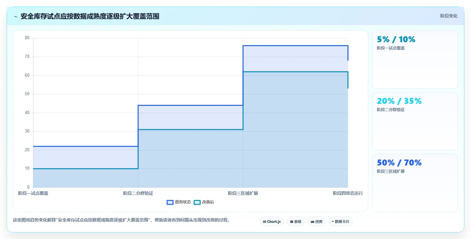
Task: Open the 20% / 35% 阶段二分群验证 card
Action: coord(415,121)
